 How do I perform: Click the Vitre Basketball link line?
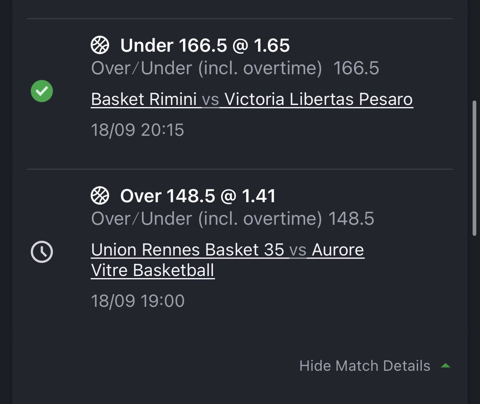[153, 270]
